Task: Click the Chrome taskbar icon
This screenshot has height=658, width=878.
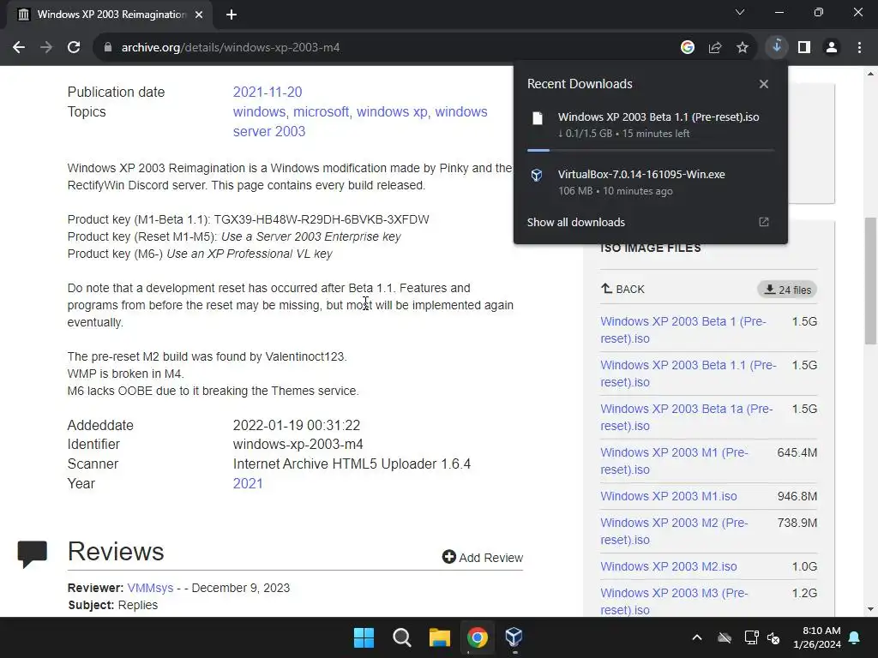Action: point(477,637)
